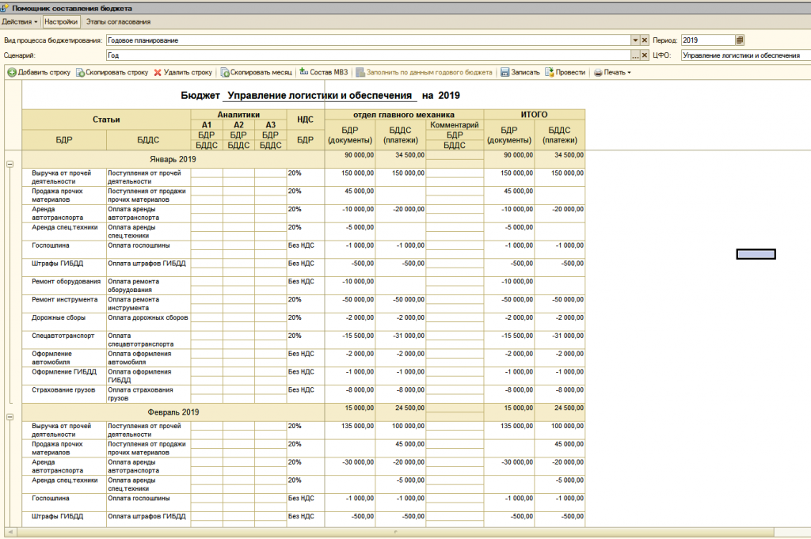This screenshot has width=811, height=539.
Task: Click the green Добавить строку plus icon
Action: (x=12, y=72)
